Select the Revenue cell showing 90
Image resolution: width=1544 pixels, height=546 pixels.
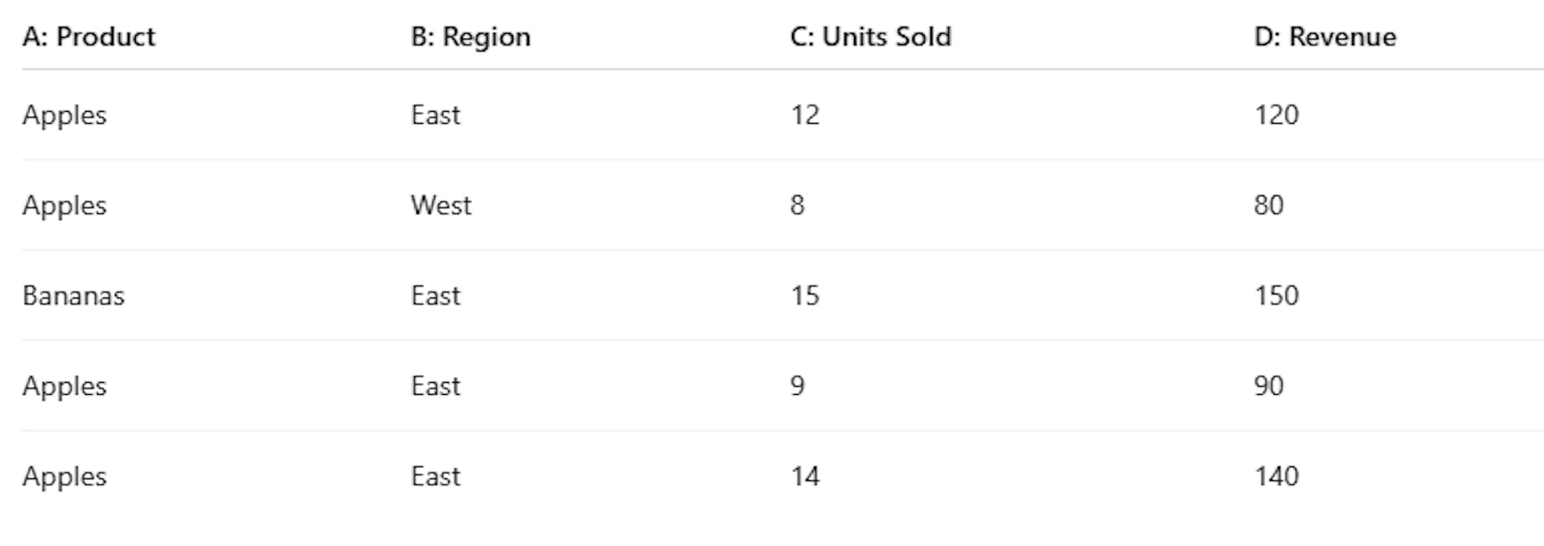(x=1268, y=386)
